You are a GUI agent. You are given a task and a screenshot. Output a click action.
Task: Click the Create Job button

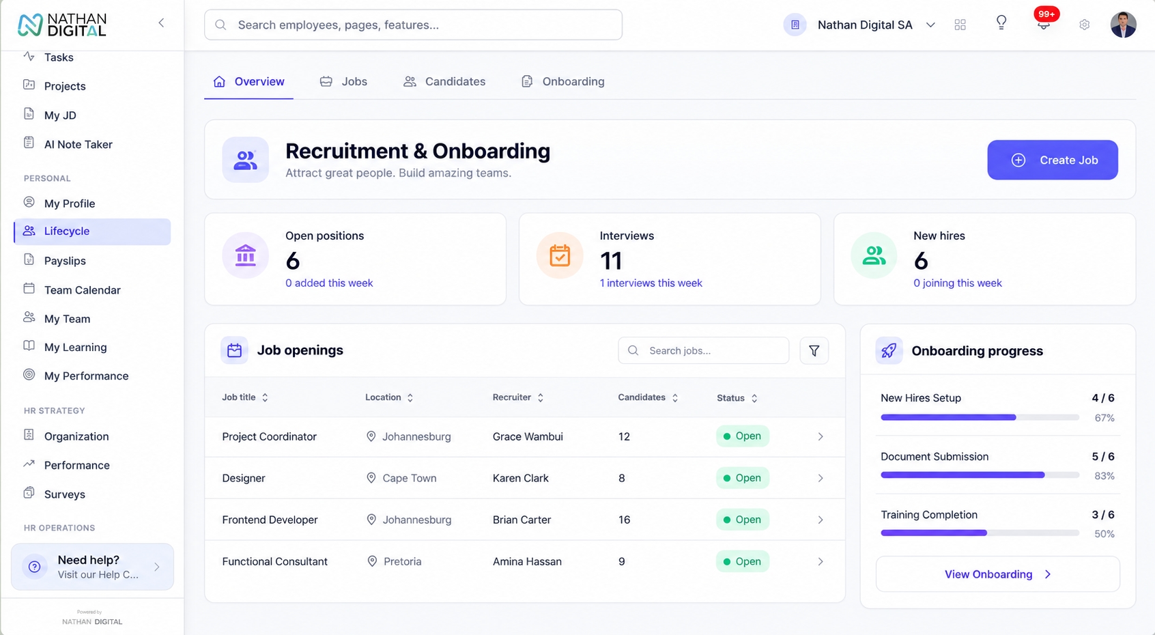tap(1053, 160)
